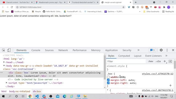The image size is (176, 99).
Task: Expand the head element node
Action: coord(4,62)
